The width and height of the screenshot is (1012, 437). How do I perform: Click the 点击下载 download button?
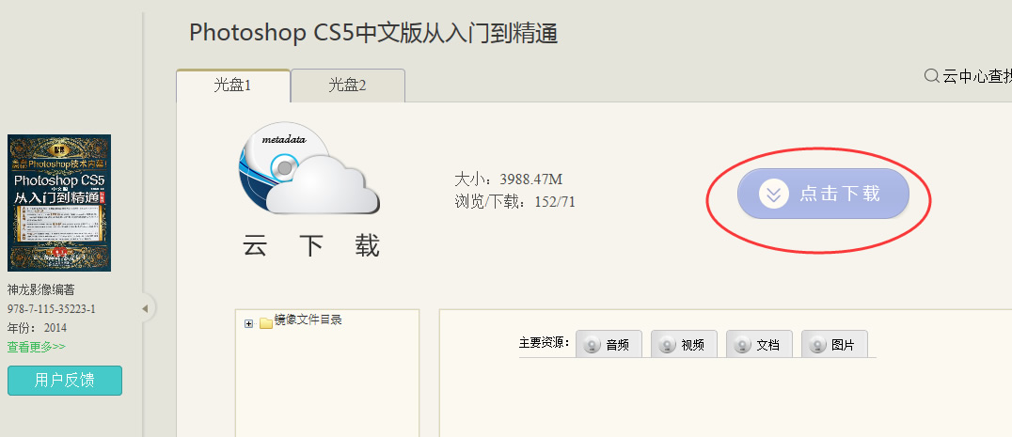pyautogui.click(x=823, y=194)
